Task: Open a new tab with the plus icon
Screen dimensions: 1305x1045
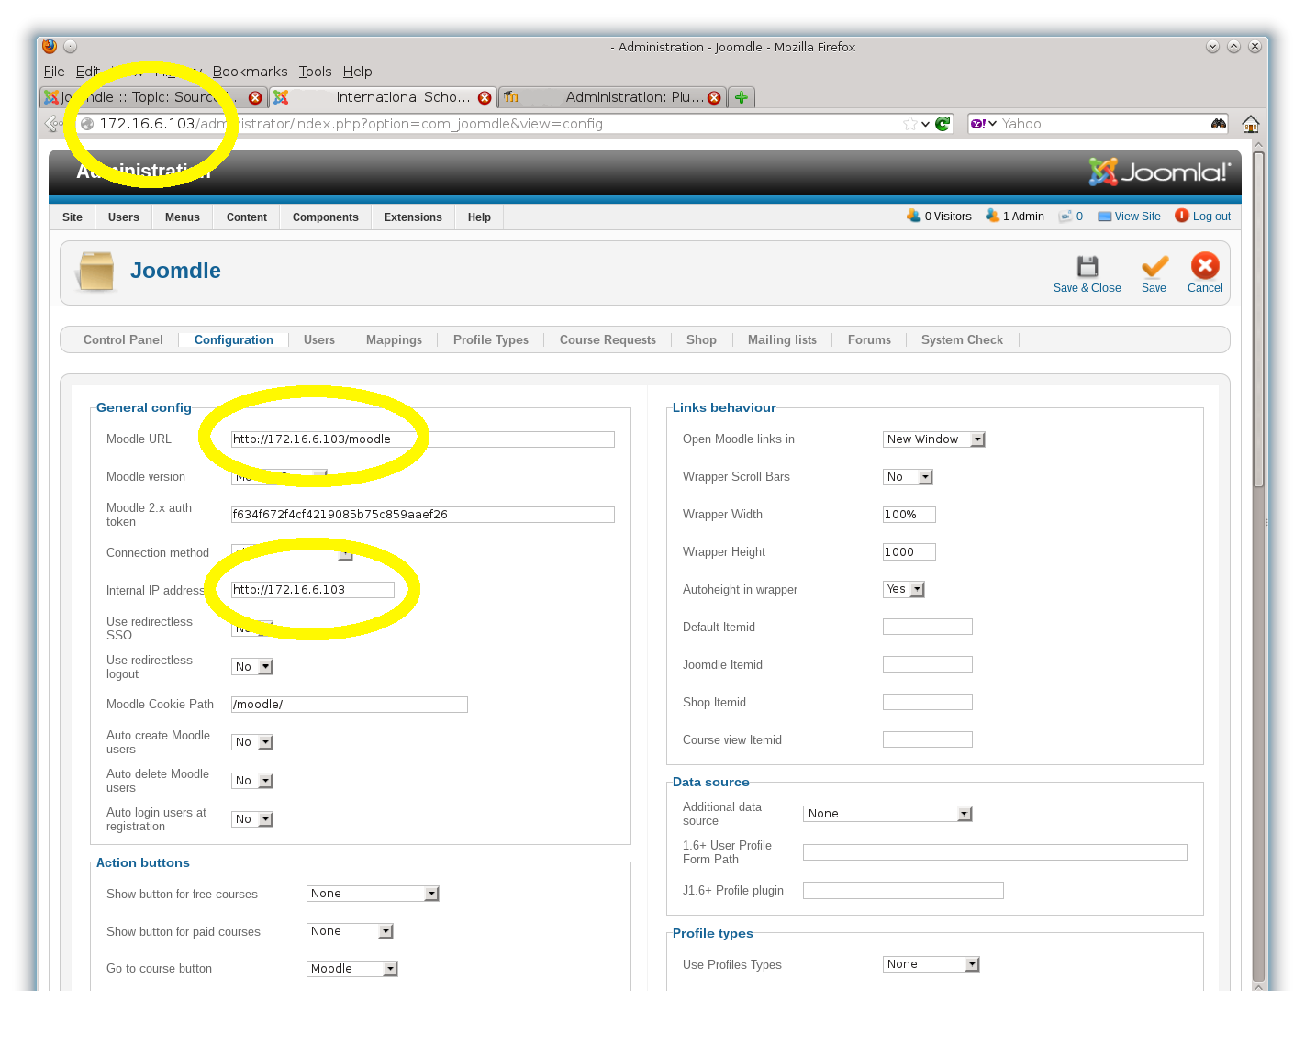Action: pos(742,97)
